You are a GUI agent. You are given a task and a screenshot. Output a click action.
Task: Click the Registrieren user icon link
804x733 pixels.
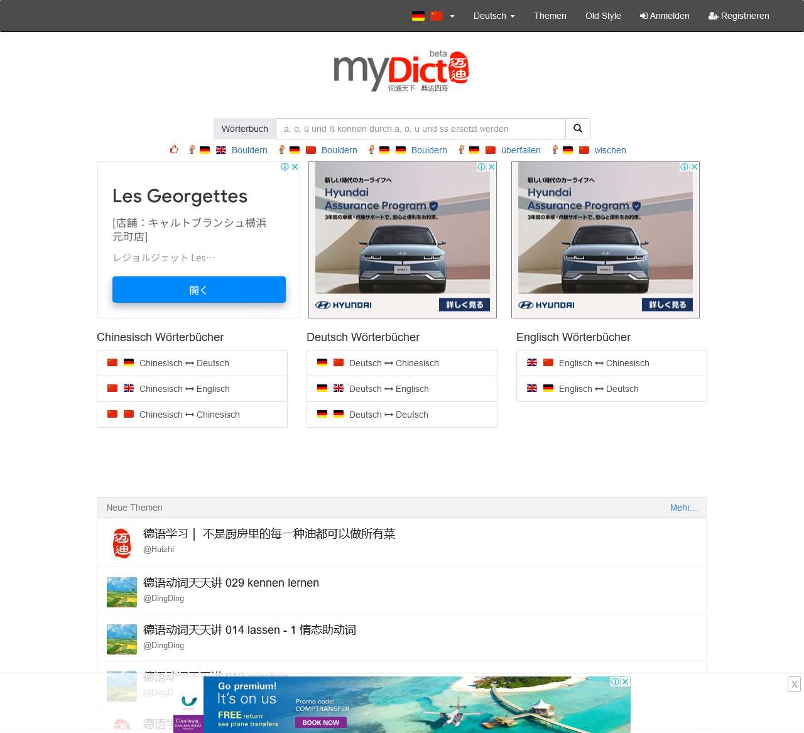click(x=738, y=16)
